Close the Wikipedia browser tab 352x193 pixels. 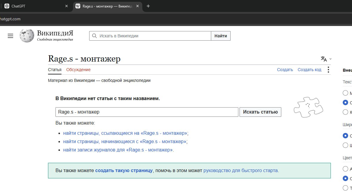[x=138, y=6]
